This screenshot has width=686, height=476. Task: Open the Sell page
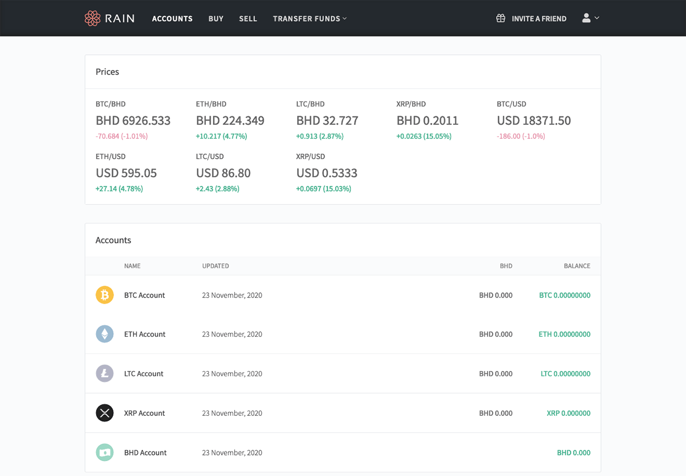pos(248,18)
